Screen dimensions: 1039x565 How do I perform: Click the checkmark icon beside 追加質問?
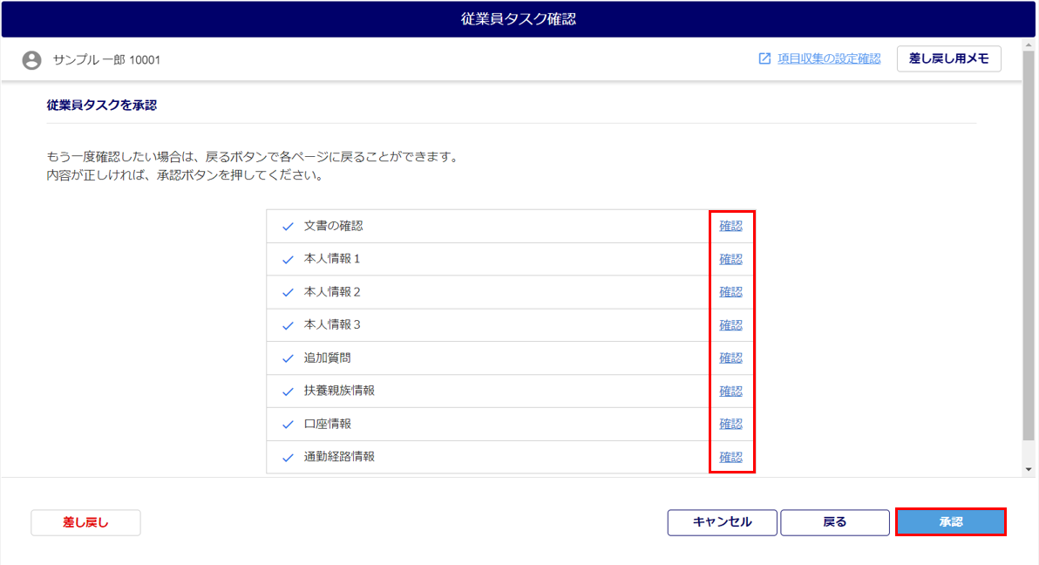pyautogui.click(x=288, y=358)
